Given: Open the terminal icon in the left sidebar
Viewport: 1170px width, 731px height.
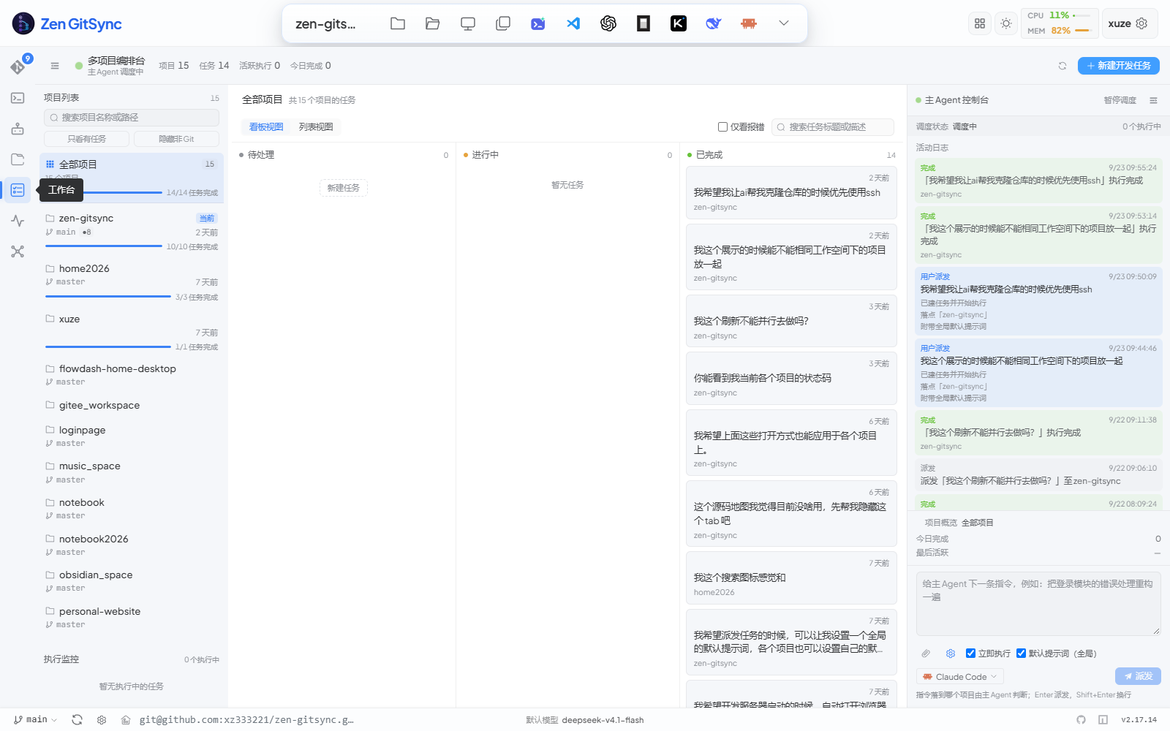Looking at the screenshot, I should (x=18, y=98).
